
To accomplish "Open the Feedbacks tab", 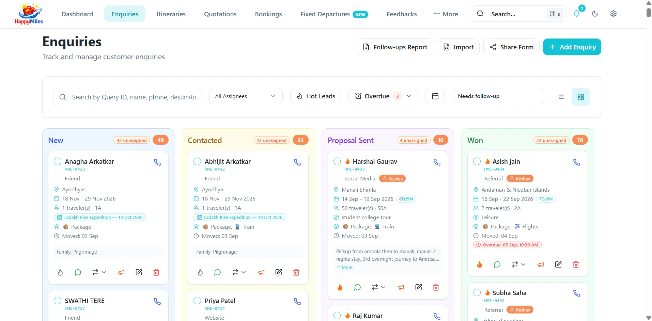I will pyautogui.click(x=402, y=14).
